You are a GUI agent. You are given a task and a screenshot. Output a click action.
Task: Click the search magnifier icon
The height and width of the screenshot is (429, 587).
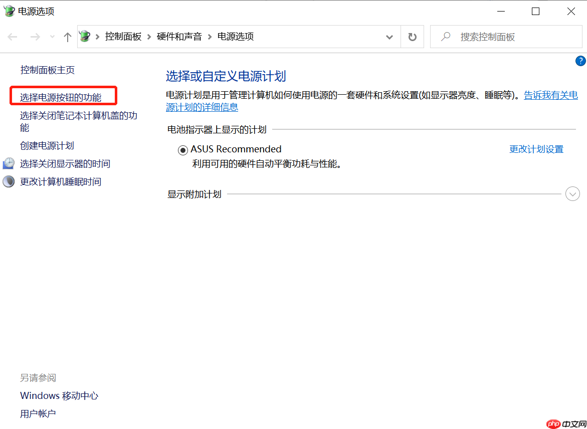(x=445, y=36)
